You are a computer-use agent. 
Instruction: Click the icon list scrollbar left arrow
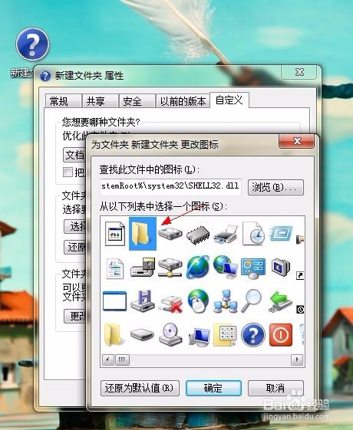click(x=108, y=359)
